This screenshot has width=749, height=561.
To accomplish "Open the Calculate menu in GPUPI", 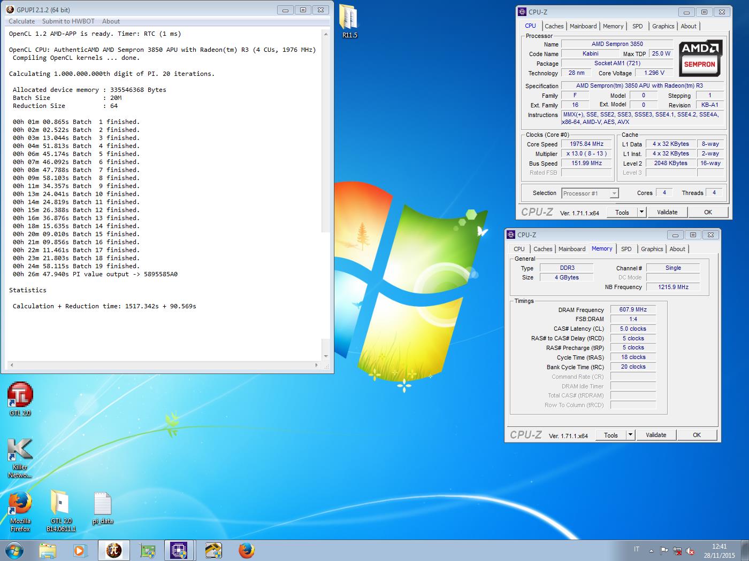I will pos(21,21).
